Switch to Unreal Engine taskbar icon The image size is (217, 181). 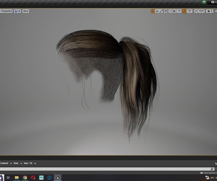[58, 177]
